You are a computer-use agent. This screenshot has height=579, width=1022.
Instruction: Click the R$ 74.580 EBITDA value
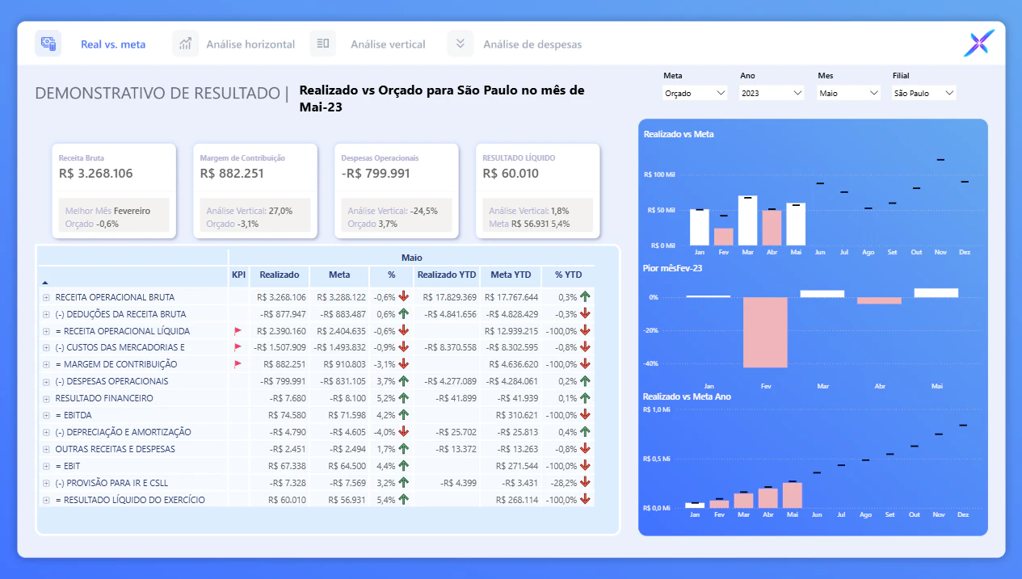click(x=288, y=415)
